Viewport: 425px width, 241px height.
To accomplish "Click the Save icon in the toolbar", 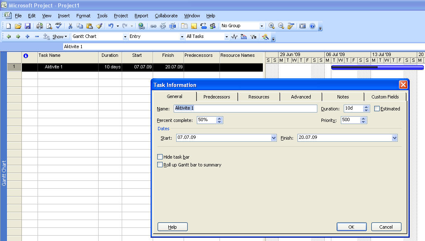I will click(x=28, y=26).
